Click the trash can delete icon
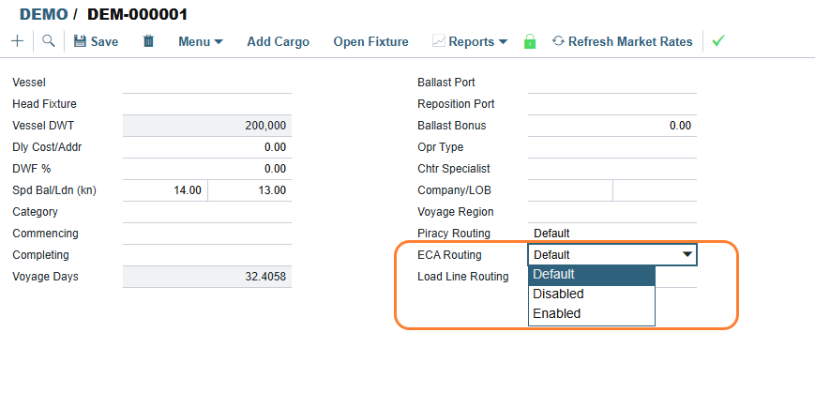The height and width of the screenshot is (408, 815). (x=148, y=41)
